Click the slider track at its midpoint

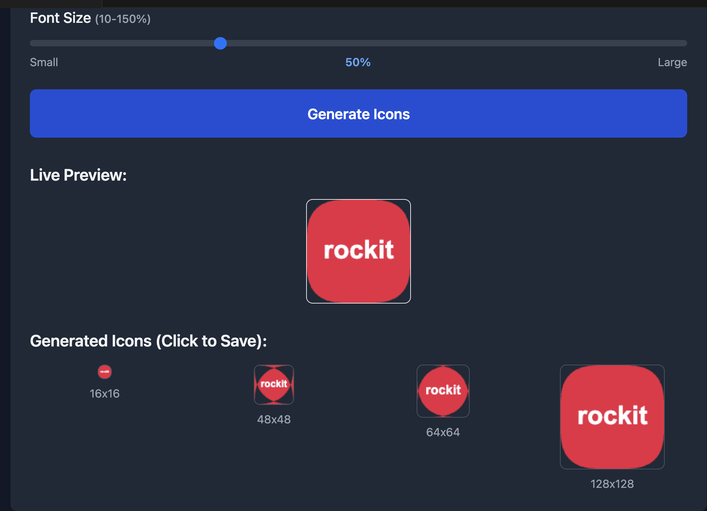(358, 43)
